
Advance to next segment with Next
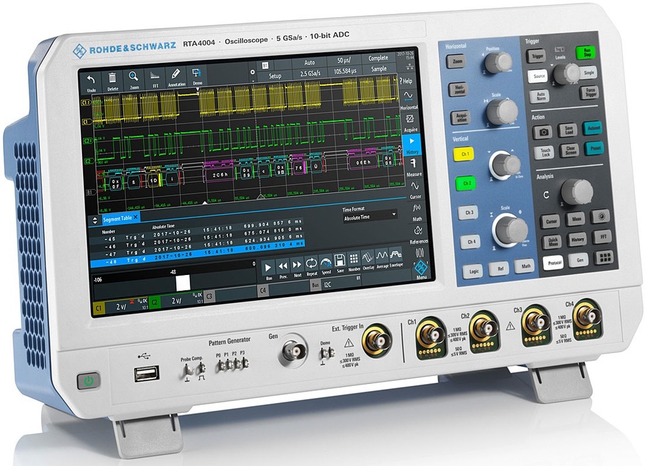pos(297,267)
